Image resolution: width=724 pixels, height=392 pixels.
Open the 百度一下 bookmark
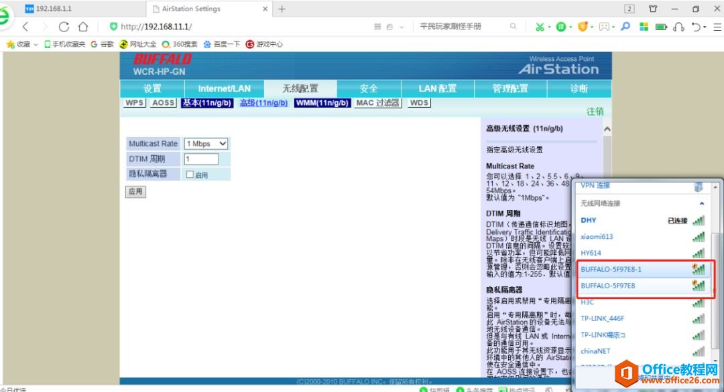(x=222, y=44)
